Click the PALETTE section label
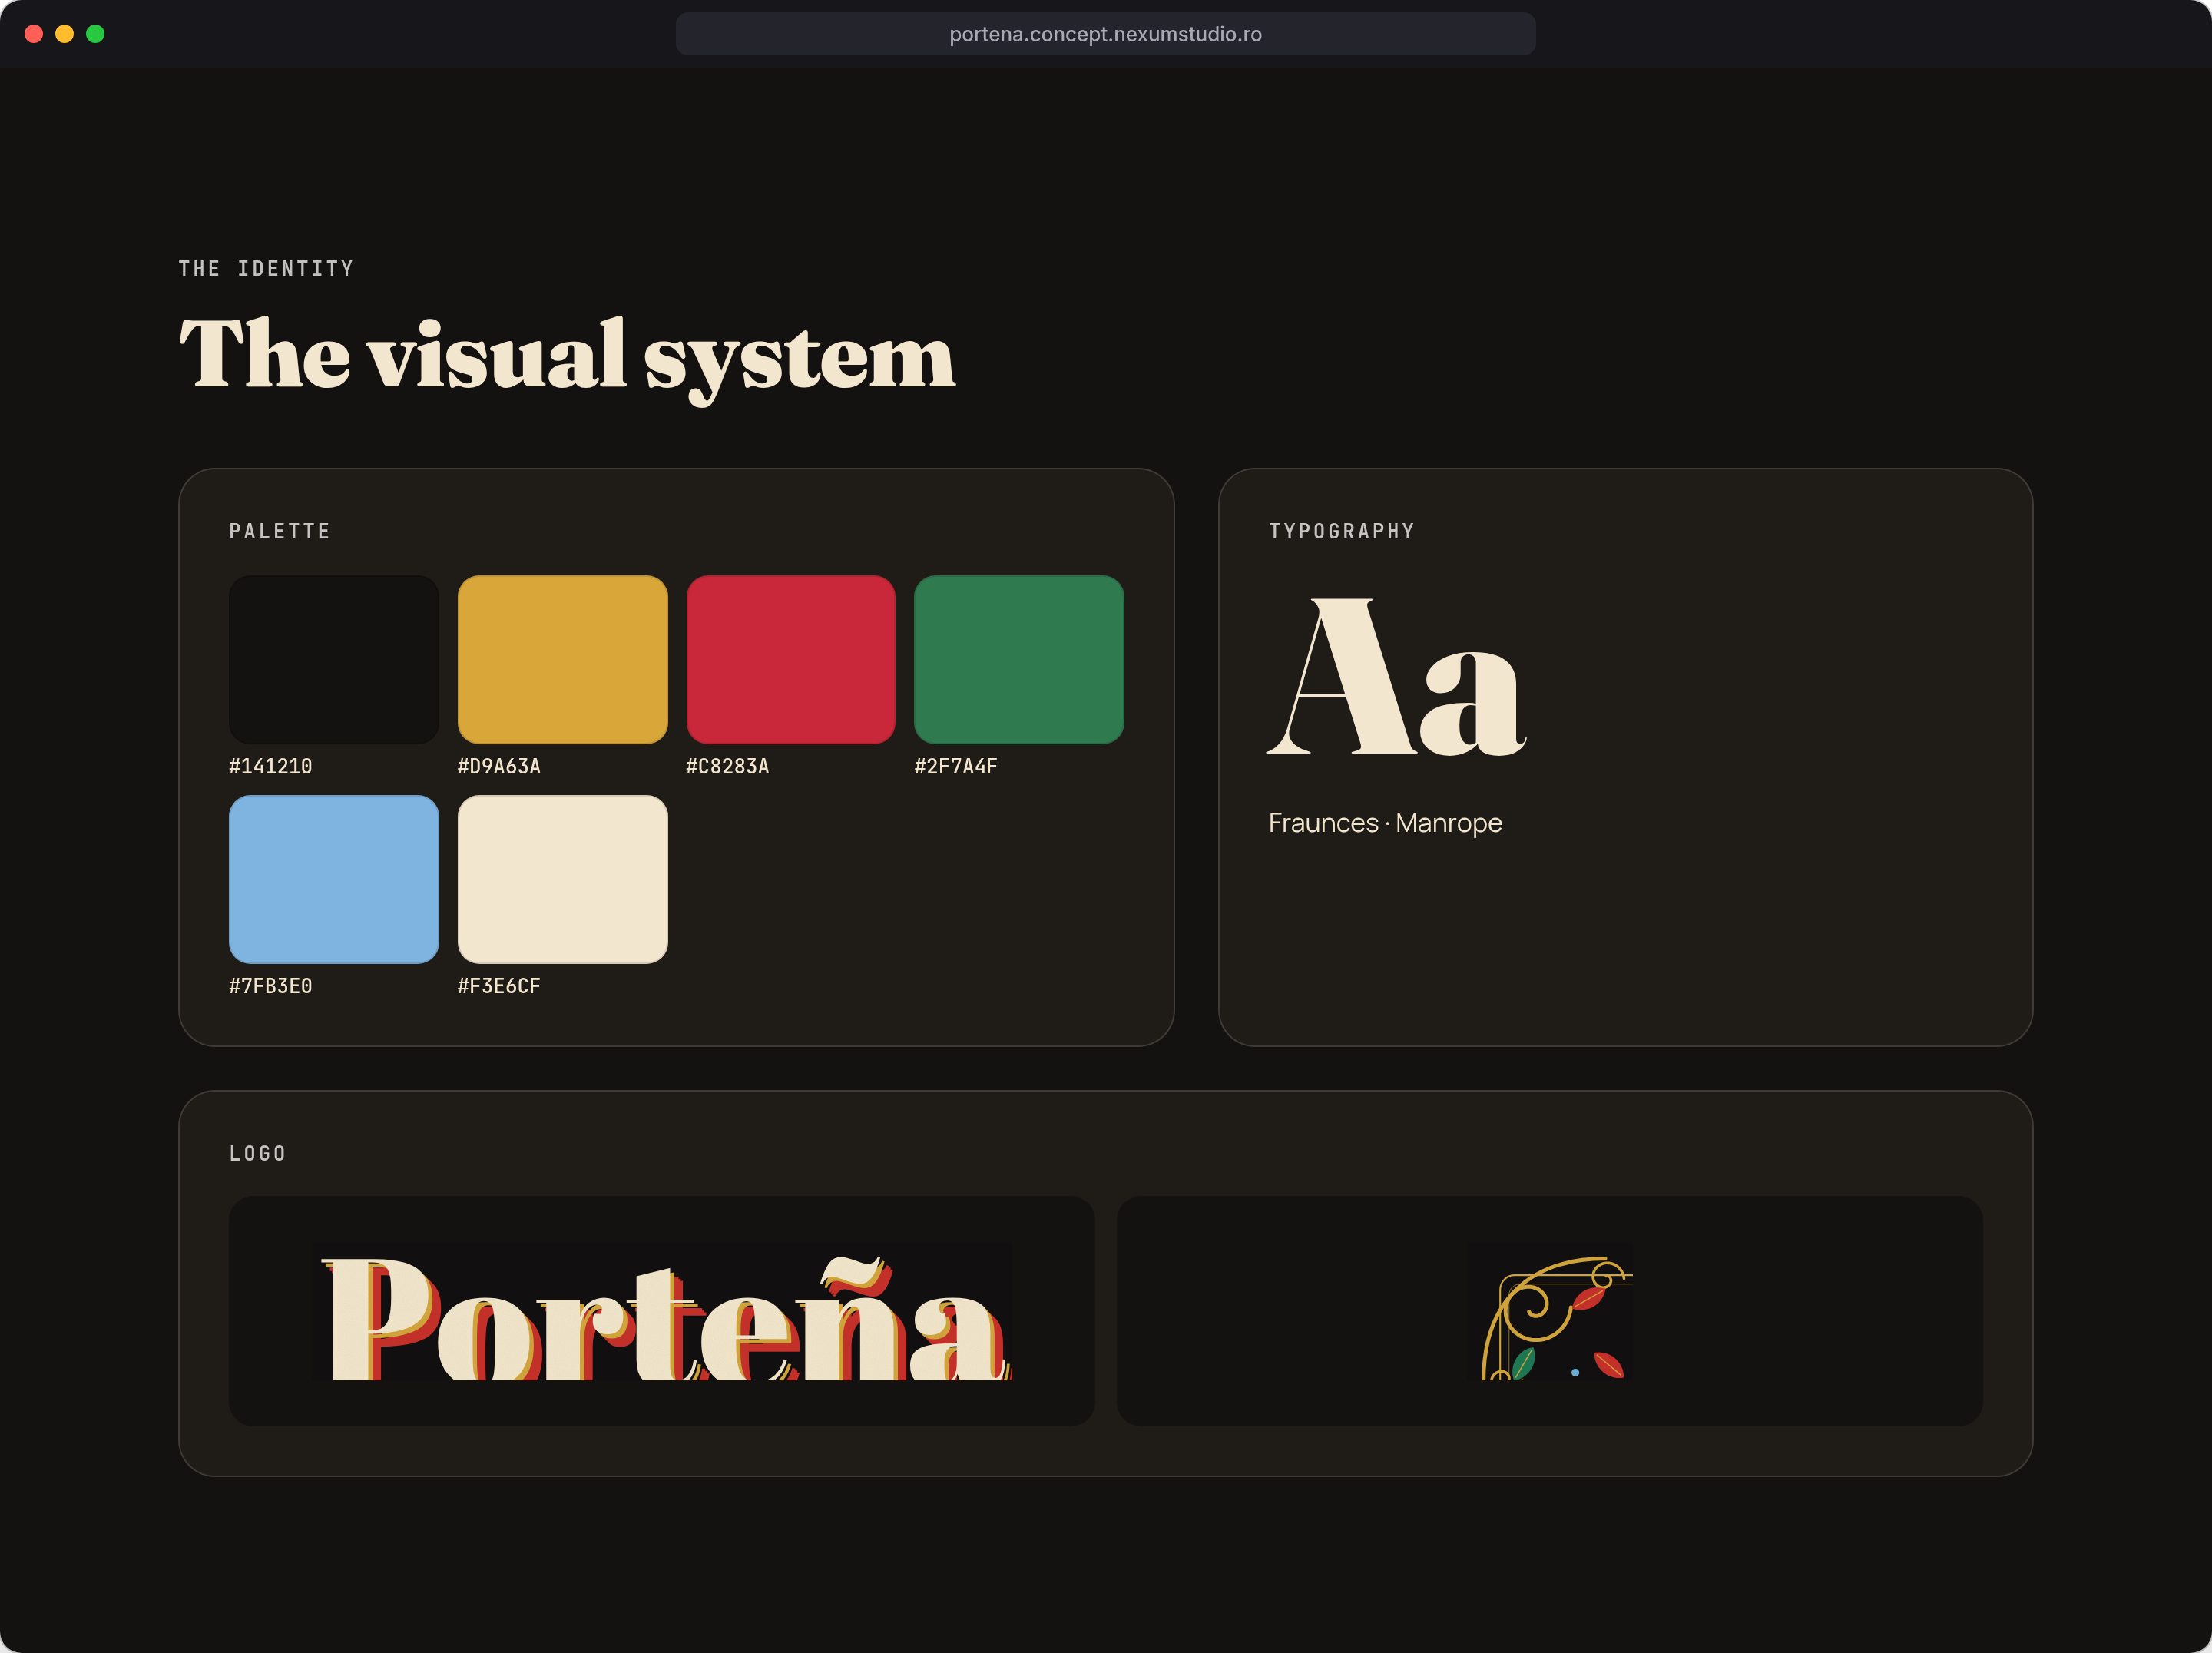This screenshot has width=2212, height=1653. coord(280,531)
